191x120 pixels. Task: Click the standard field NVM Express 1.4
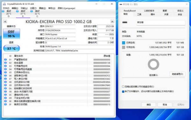80,47
